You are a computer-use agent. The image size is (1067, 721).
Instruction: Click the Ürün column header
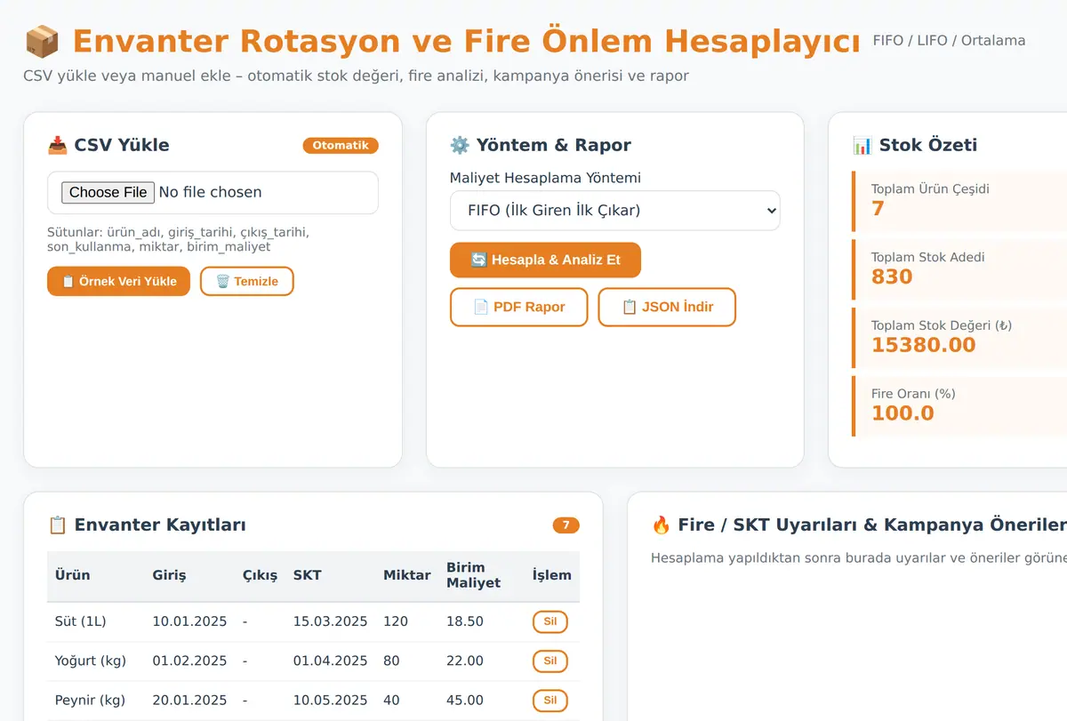pyautogui.click(x=72, y=575)
